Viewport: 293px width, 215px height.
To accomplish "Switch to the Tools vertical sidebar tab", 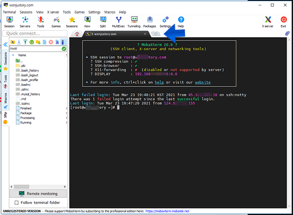I will (5, 82).
